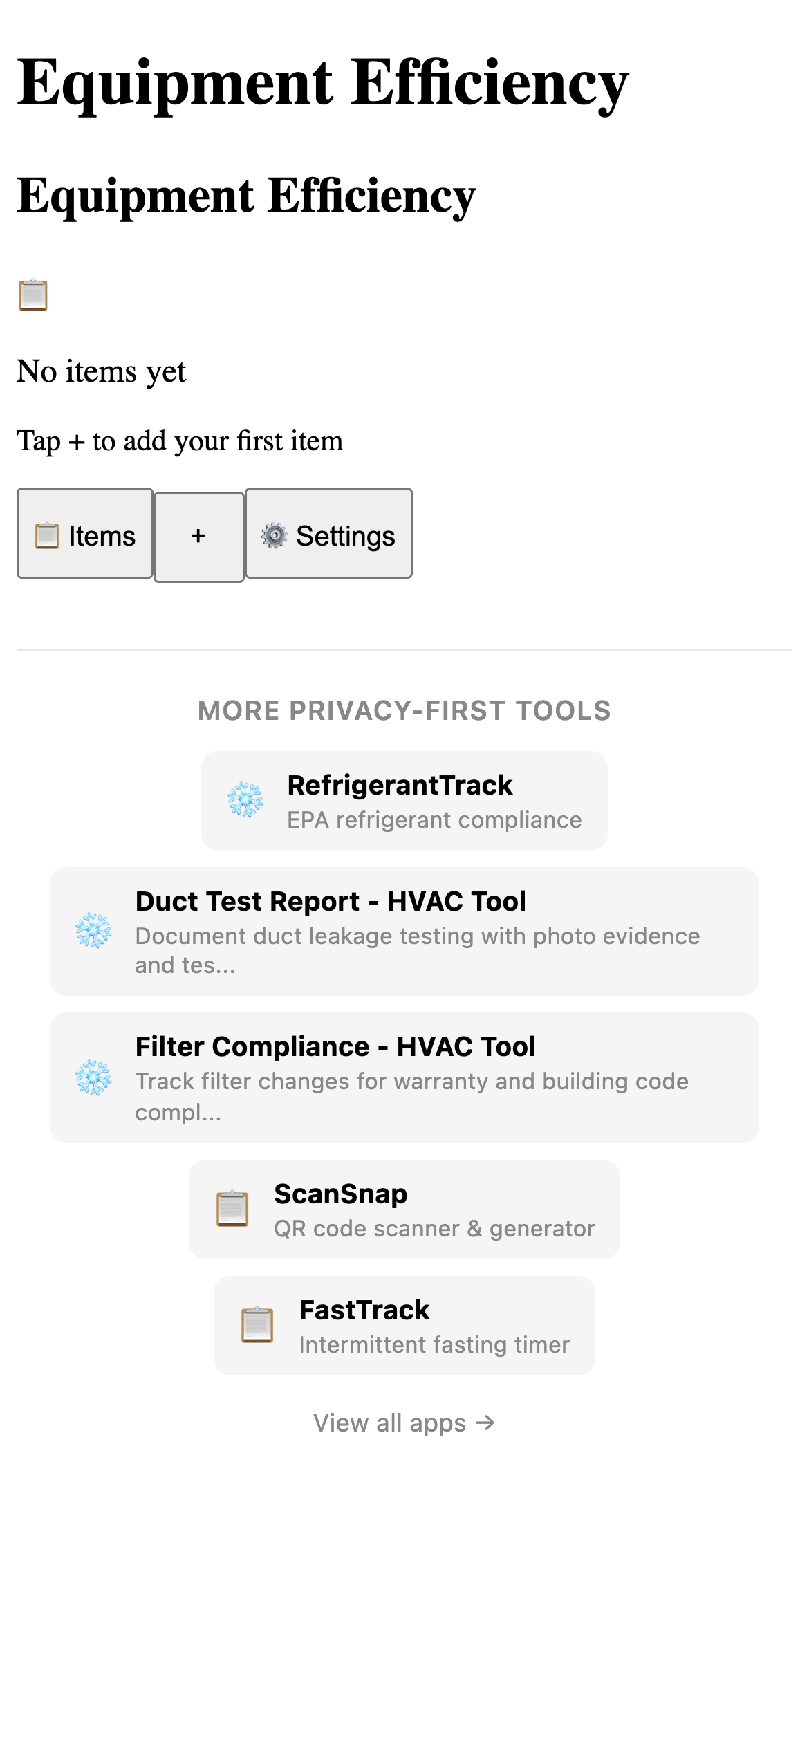Click the More Privacy-First Tools heading
809x1751 pixels.
[404, 710]
